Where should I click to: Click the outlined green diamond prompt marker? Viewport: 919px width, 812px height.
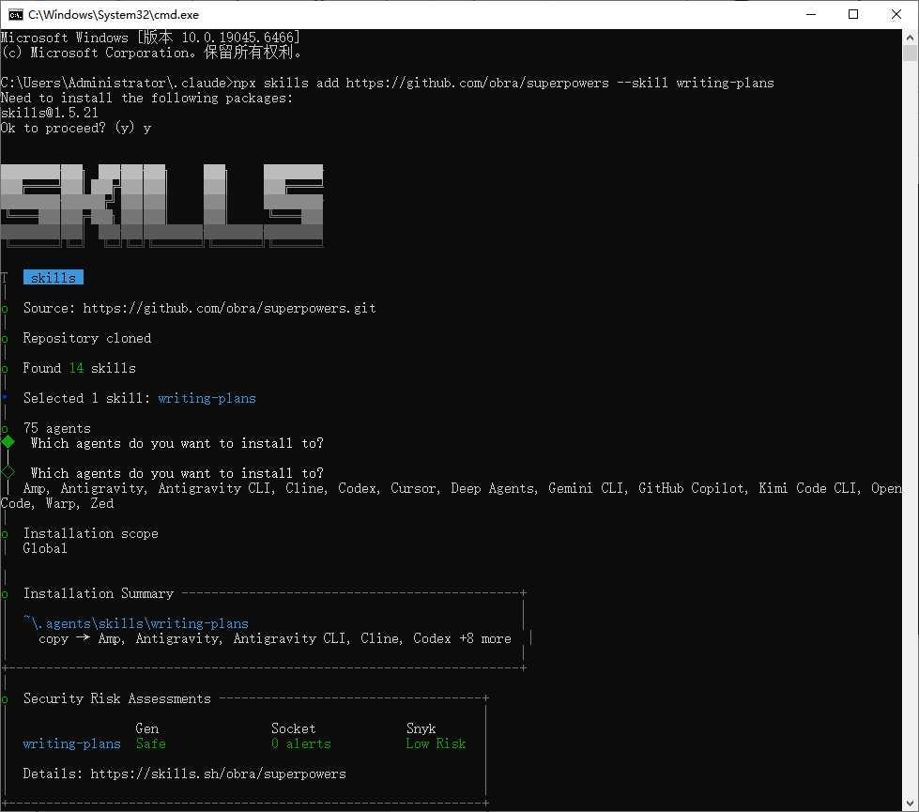pyautogui.click(x=8, y=472)
